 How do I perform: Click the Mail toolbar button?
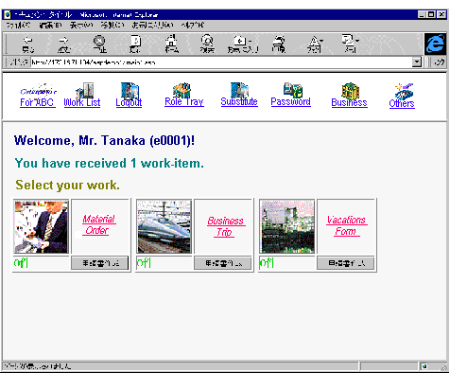coord(350,44)
